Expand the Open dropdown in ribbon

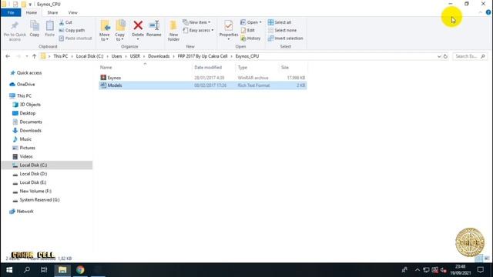pyautogui.click(x=251, y=22)
